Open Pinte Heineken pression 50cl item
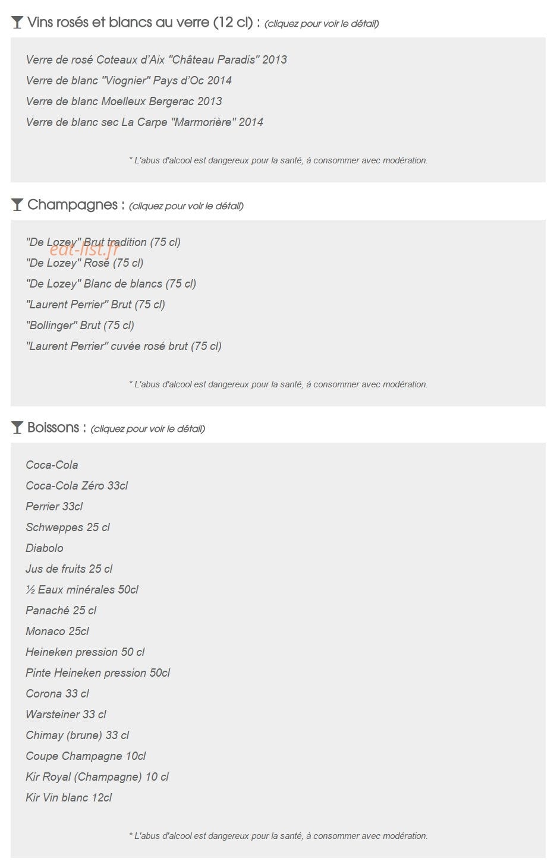Image resolution: width=554 pixels, height=868 pixels. click(97, 673)
